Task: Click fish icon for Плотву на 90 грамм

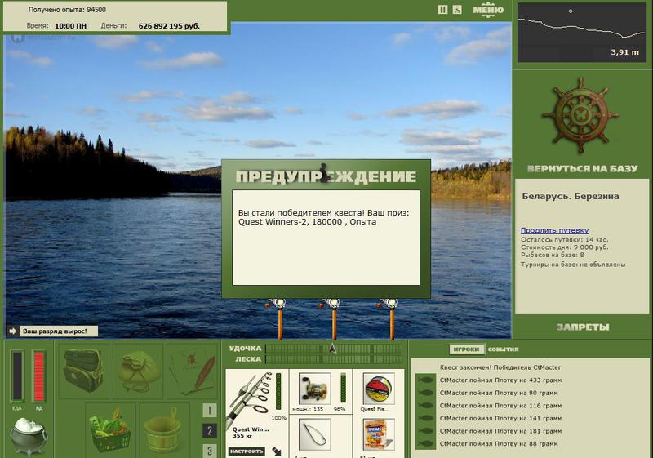Action: [x=424, y=393]
